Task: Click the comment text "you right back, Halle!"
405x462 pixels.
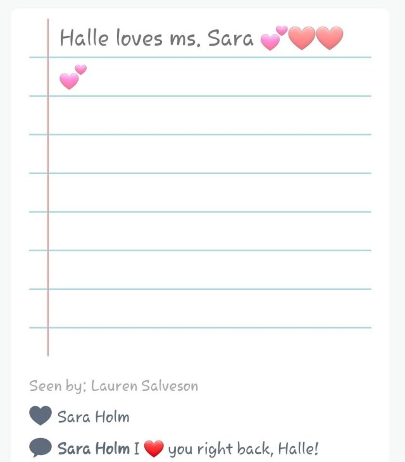Action: point(243,449)
